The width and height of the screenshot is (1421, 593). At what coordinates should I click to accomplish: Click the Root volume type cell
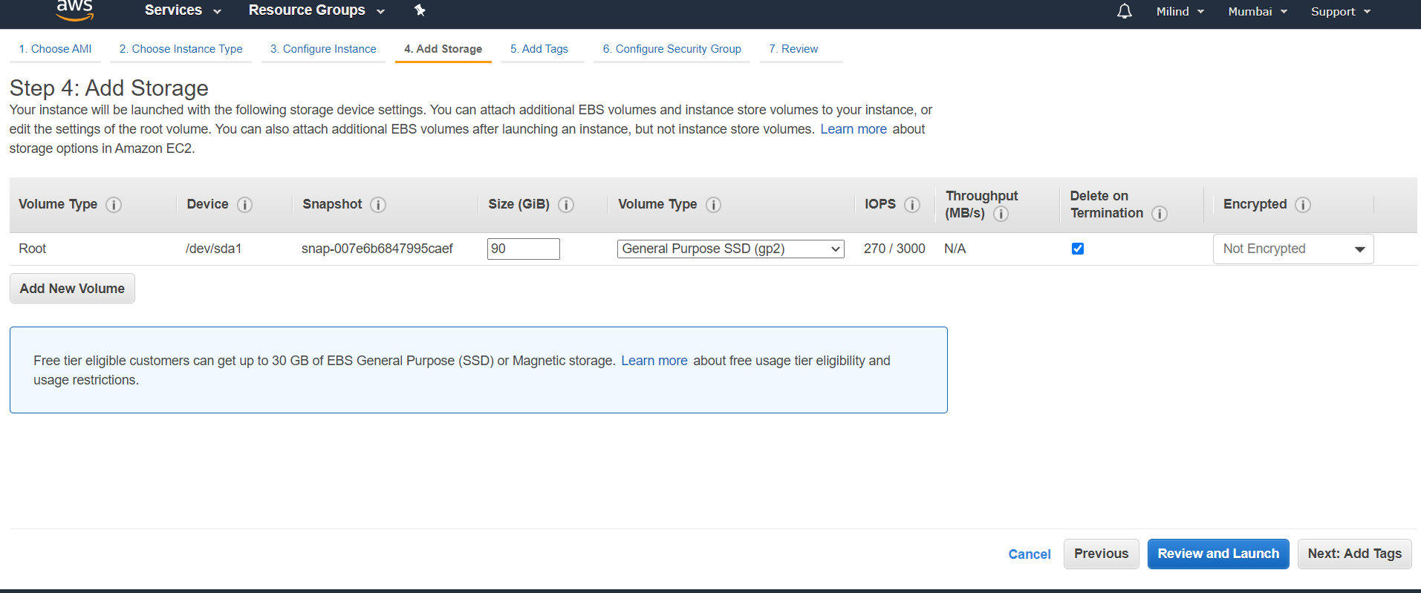click(x=33, y=249)
